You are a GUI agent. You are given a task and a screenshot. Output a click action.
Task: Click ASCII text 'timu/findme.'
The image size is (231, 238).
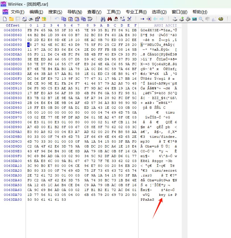[x=163, y=137]
